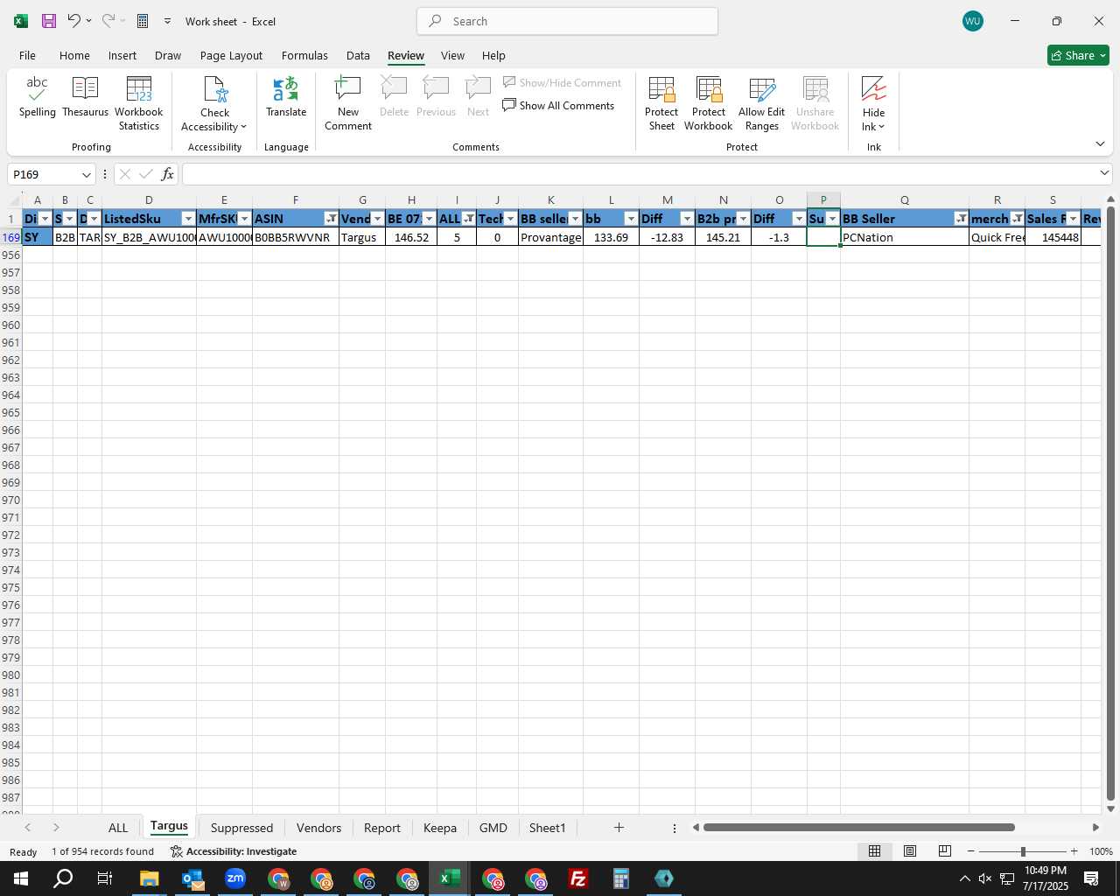1120x896 pixels.
Task: Click Show All Comments
Action: click(x=558, y=106)
